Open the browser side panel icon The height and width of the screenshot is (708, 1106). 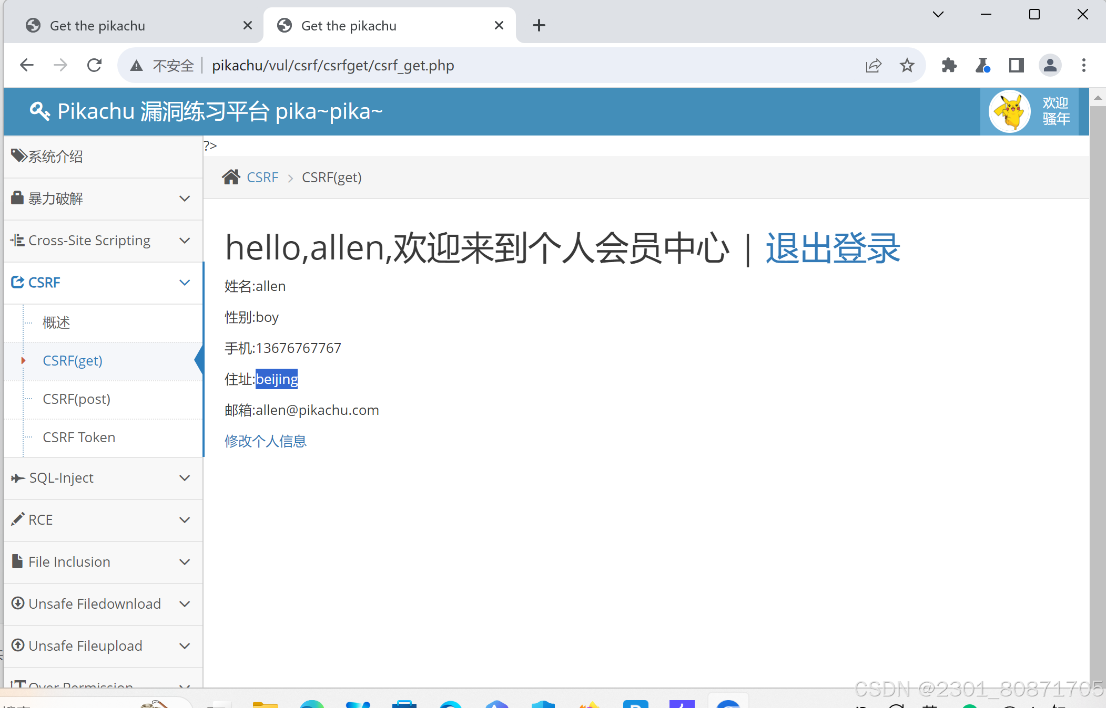pyautogui.click(x=1016, y=65)
